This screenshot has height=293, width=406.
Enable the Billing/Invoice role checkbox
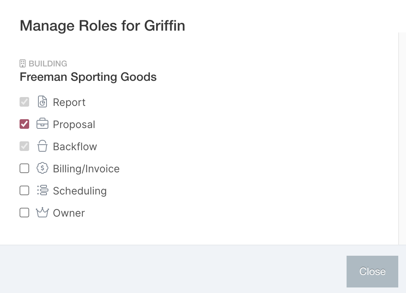pyautogui.click(x=24, y=169)
